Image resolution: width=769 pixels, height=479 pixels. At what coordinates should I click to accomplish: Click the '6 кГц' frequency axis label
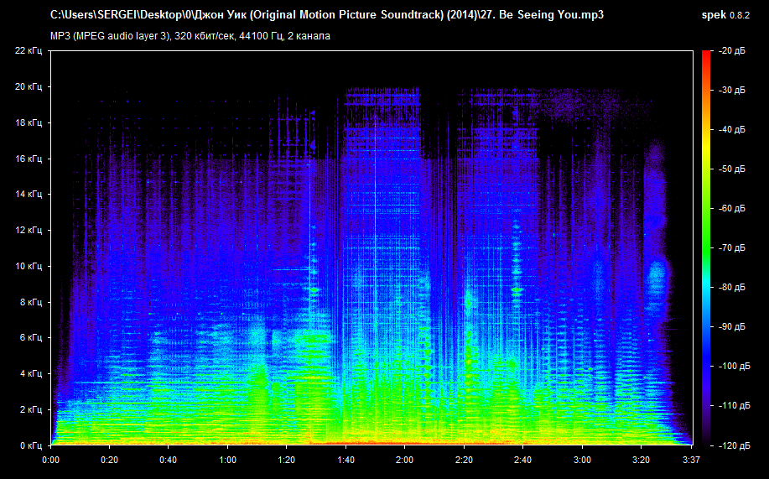tap(31, 338)
